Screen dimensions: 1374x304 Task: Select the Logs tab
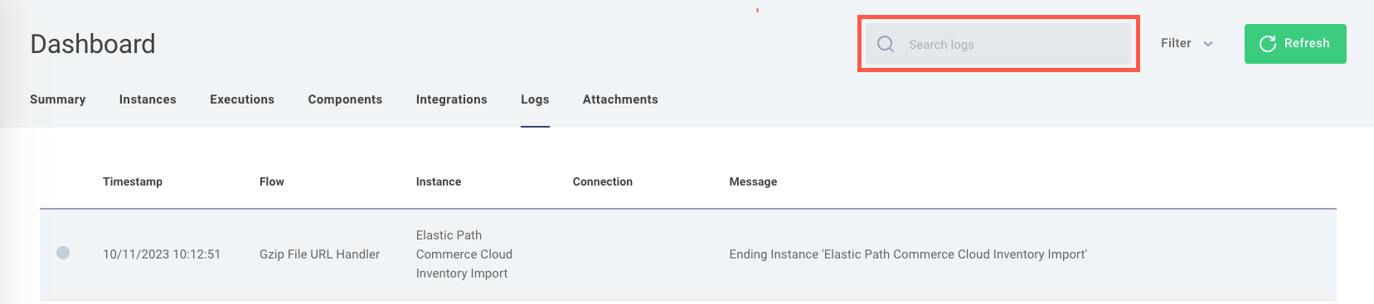click(535, 99)
